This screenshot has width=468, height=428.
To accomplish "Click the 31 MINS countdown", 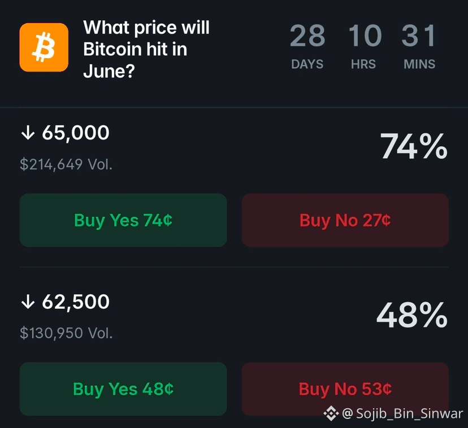I will pyautogui.click(x=419, y=46).
